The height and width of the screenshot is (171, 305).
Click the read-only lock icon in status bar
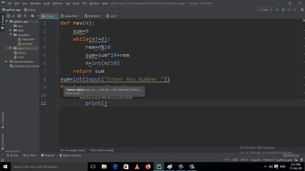pyautogui.click(x=296, y=160)
